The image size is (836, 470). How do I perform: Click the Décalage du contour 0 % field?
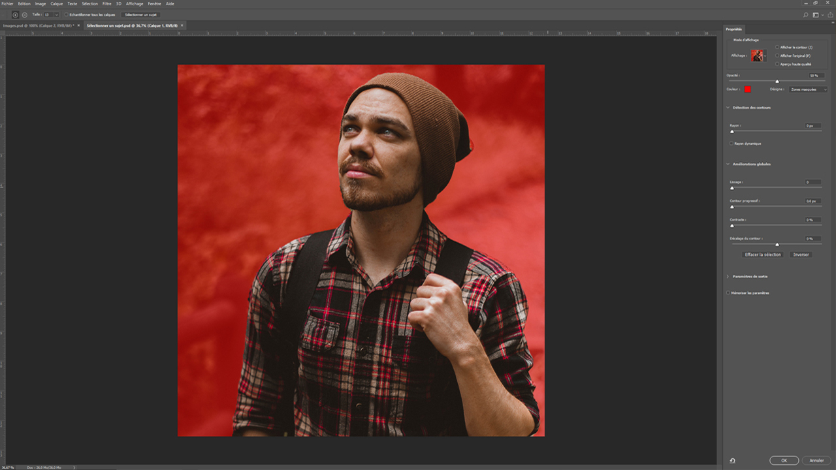click(813, 239)
